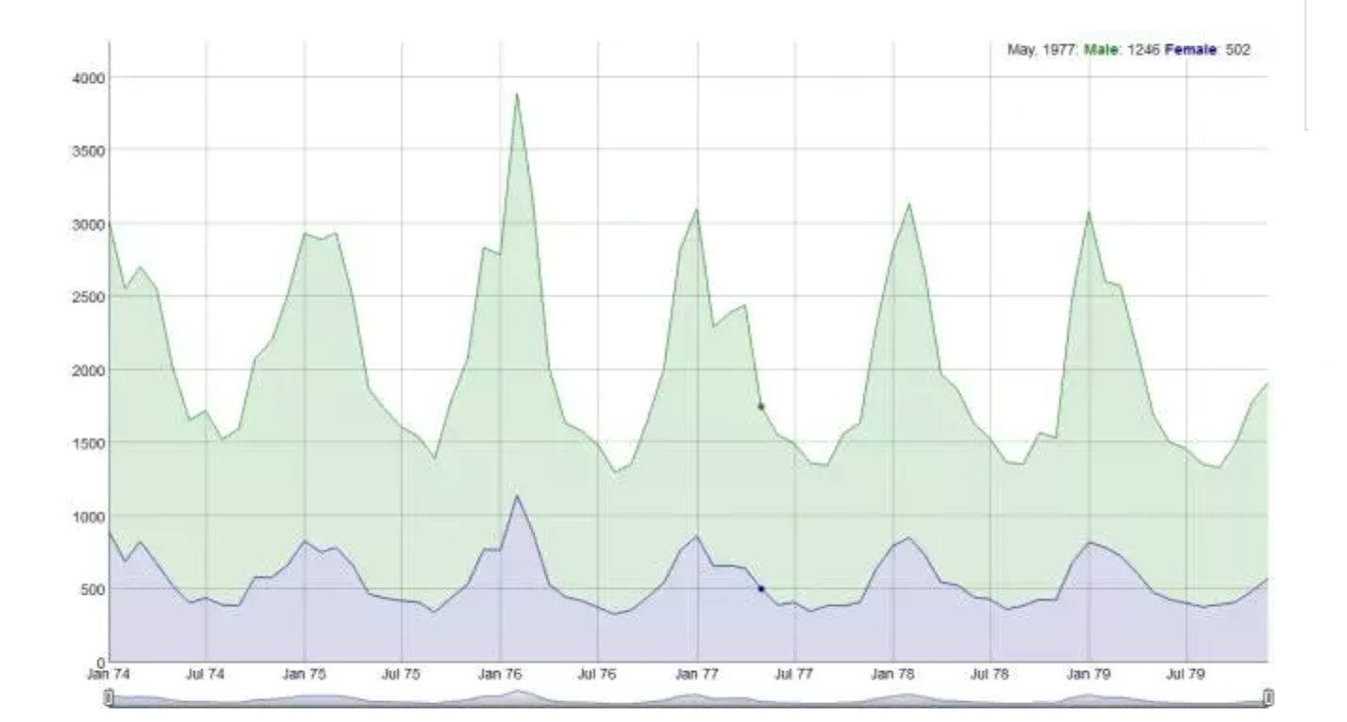The image size is (1347, 722).
Task: Click the Jan 78 x-axis label
Action: point(893,675)
